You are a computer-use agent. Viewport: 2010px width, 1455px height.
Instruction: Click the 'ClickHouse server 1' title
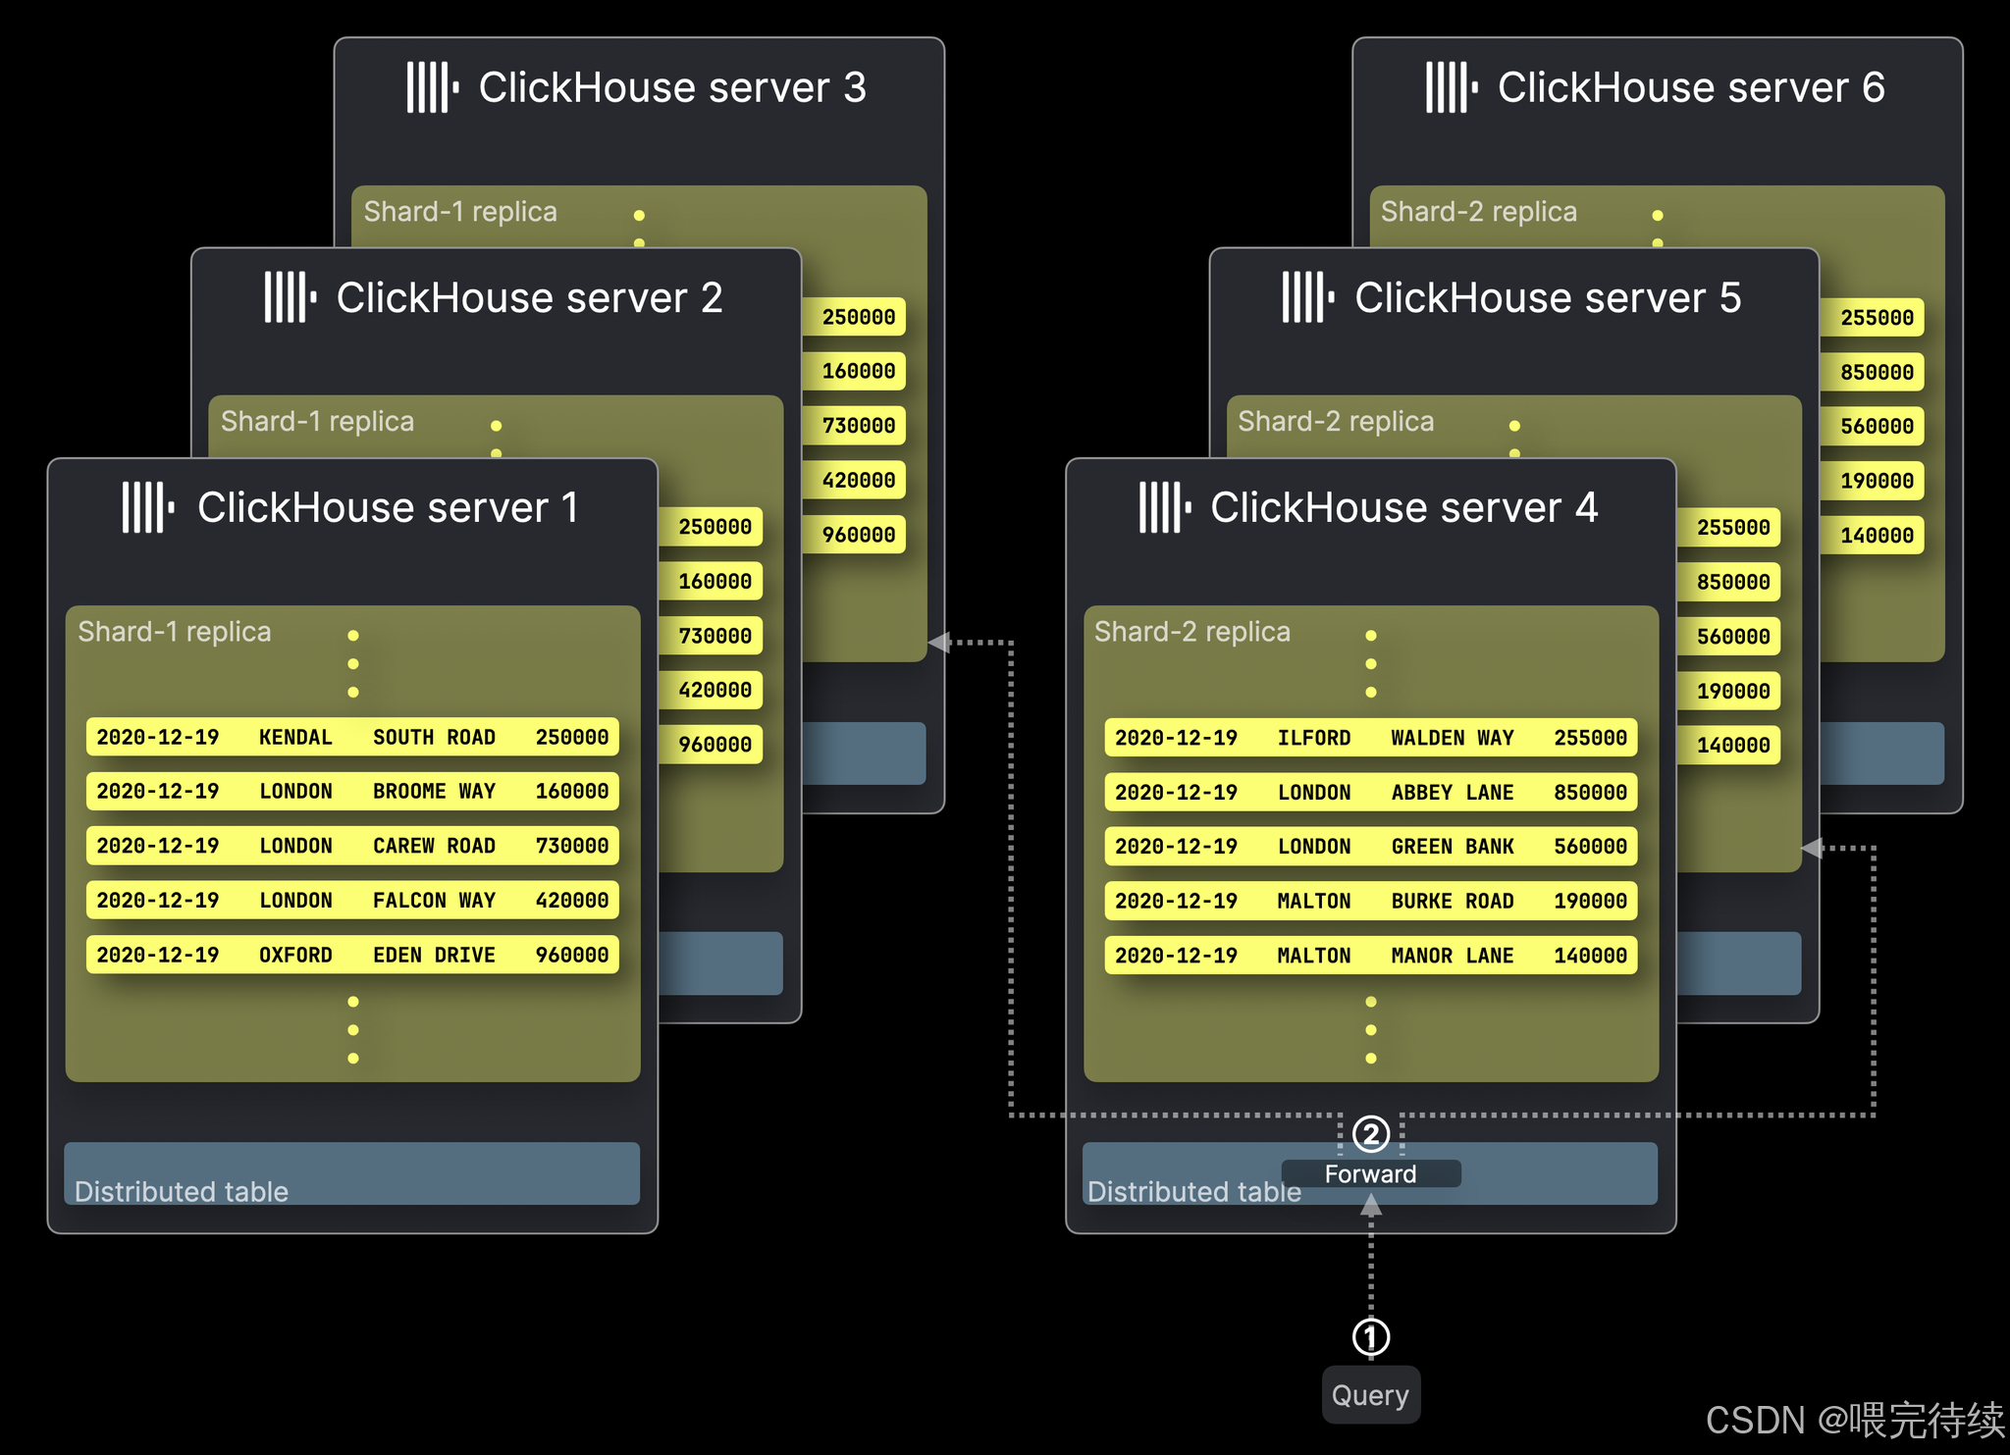pyautogui.click(x=389, y=507)
